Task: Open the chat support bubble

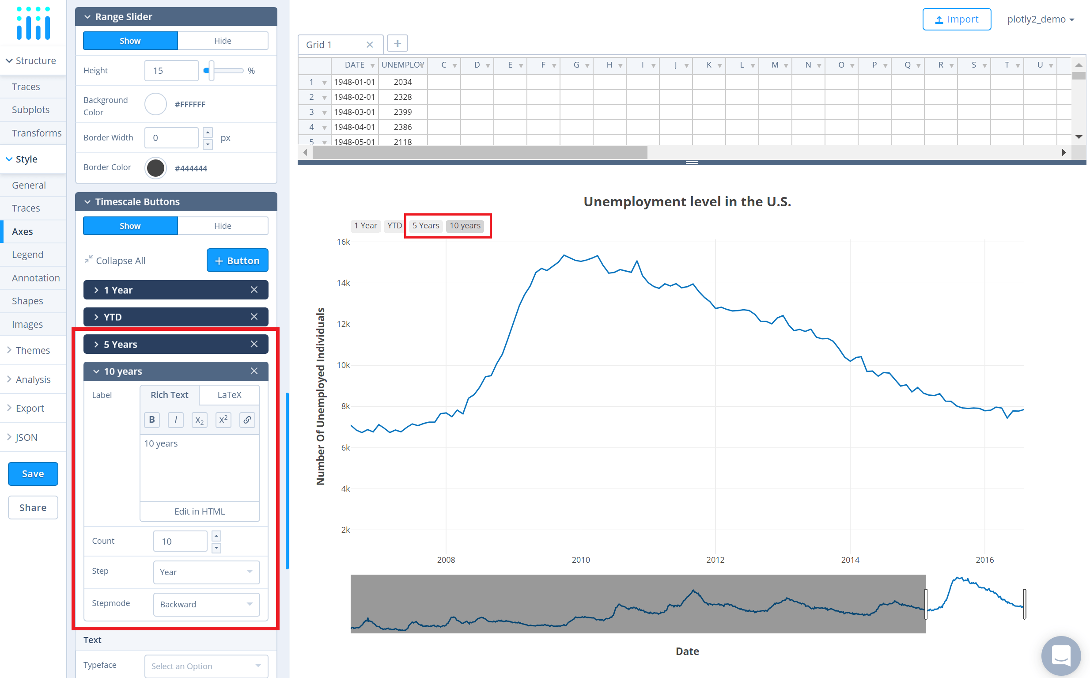Action: [x=1060, y=655]
